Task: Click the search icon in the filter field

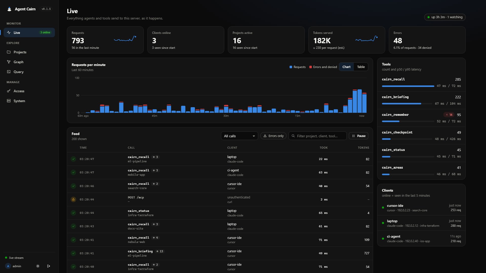Action: tap(293, 136)
